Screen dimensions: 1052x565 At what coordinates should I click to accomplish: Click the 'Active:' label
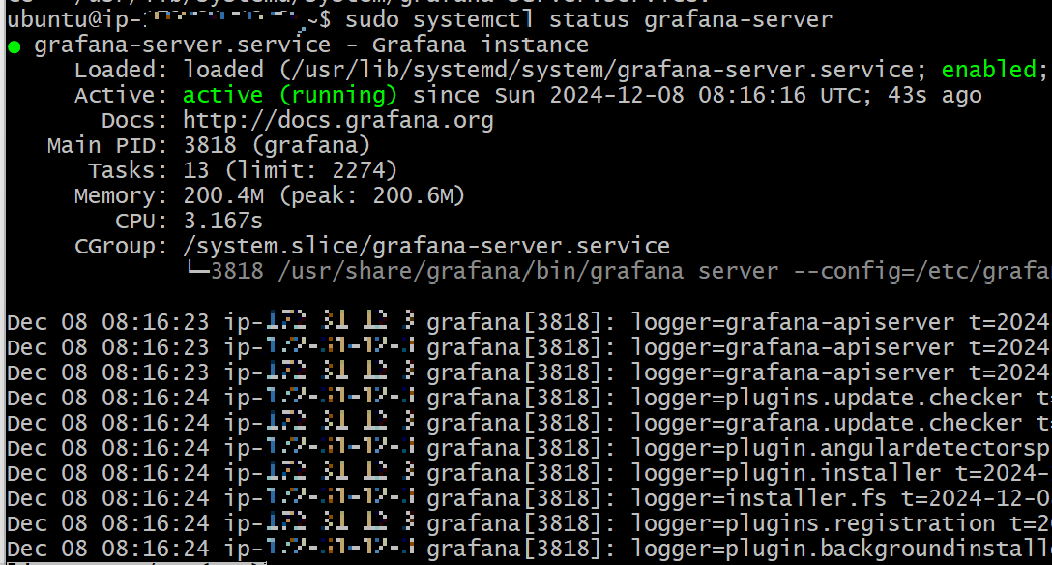click(x=122, y=95)
